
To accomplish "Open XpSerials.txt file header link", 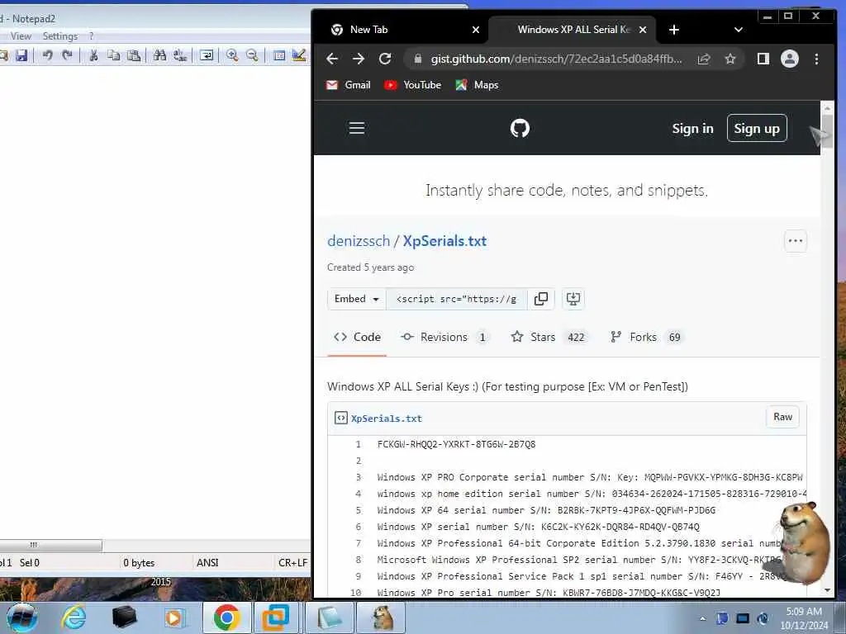I will click(x=387, y=419).
